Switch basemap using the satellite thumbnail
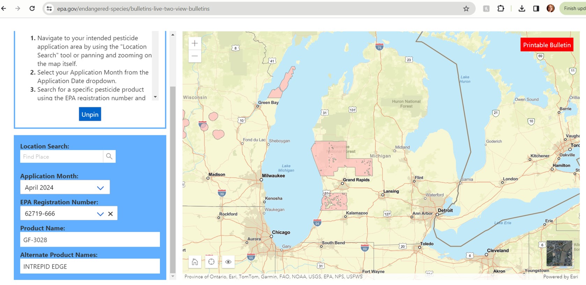586x285 pixels. (x=559, y=253)
